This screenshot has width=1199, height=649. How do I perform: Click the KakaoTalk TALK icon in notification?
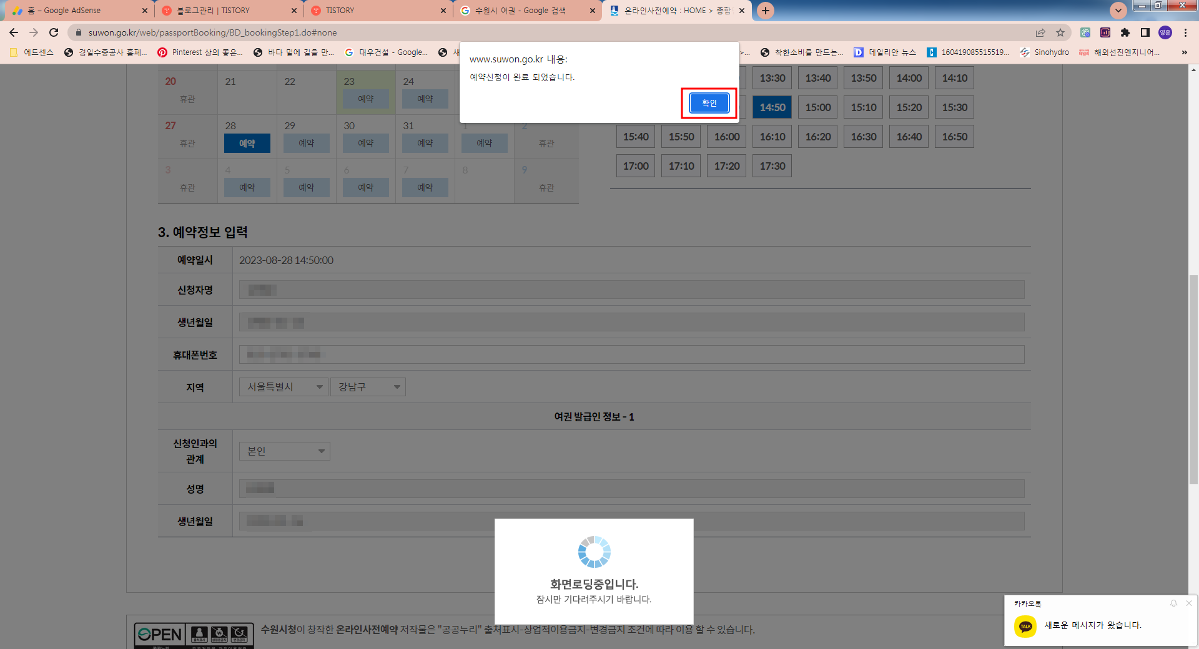(x=1026, y=625)
